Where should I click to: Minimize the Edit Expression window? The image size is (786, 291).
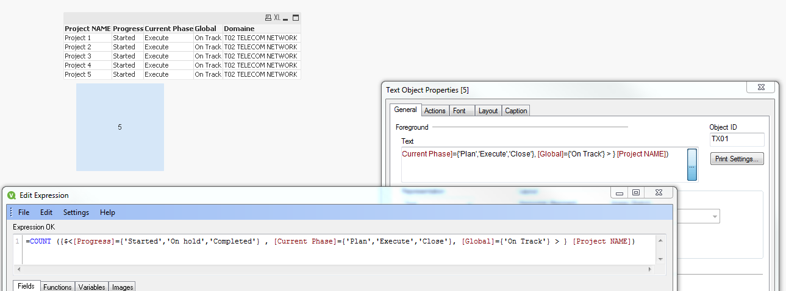[620, 192]
